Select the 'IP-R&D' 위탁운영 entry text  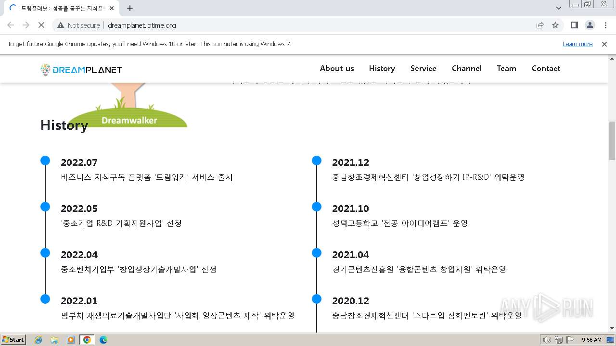click(428, 177)
